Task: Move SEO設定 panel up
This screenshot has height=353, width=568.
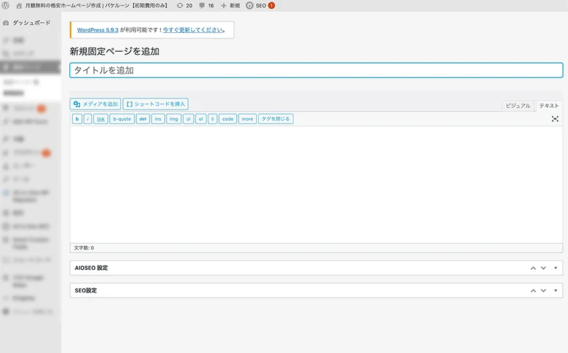Action: (533, 291)
